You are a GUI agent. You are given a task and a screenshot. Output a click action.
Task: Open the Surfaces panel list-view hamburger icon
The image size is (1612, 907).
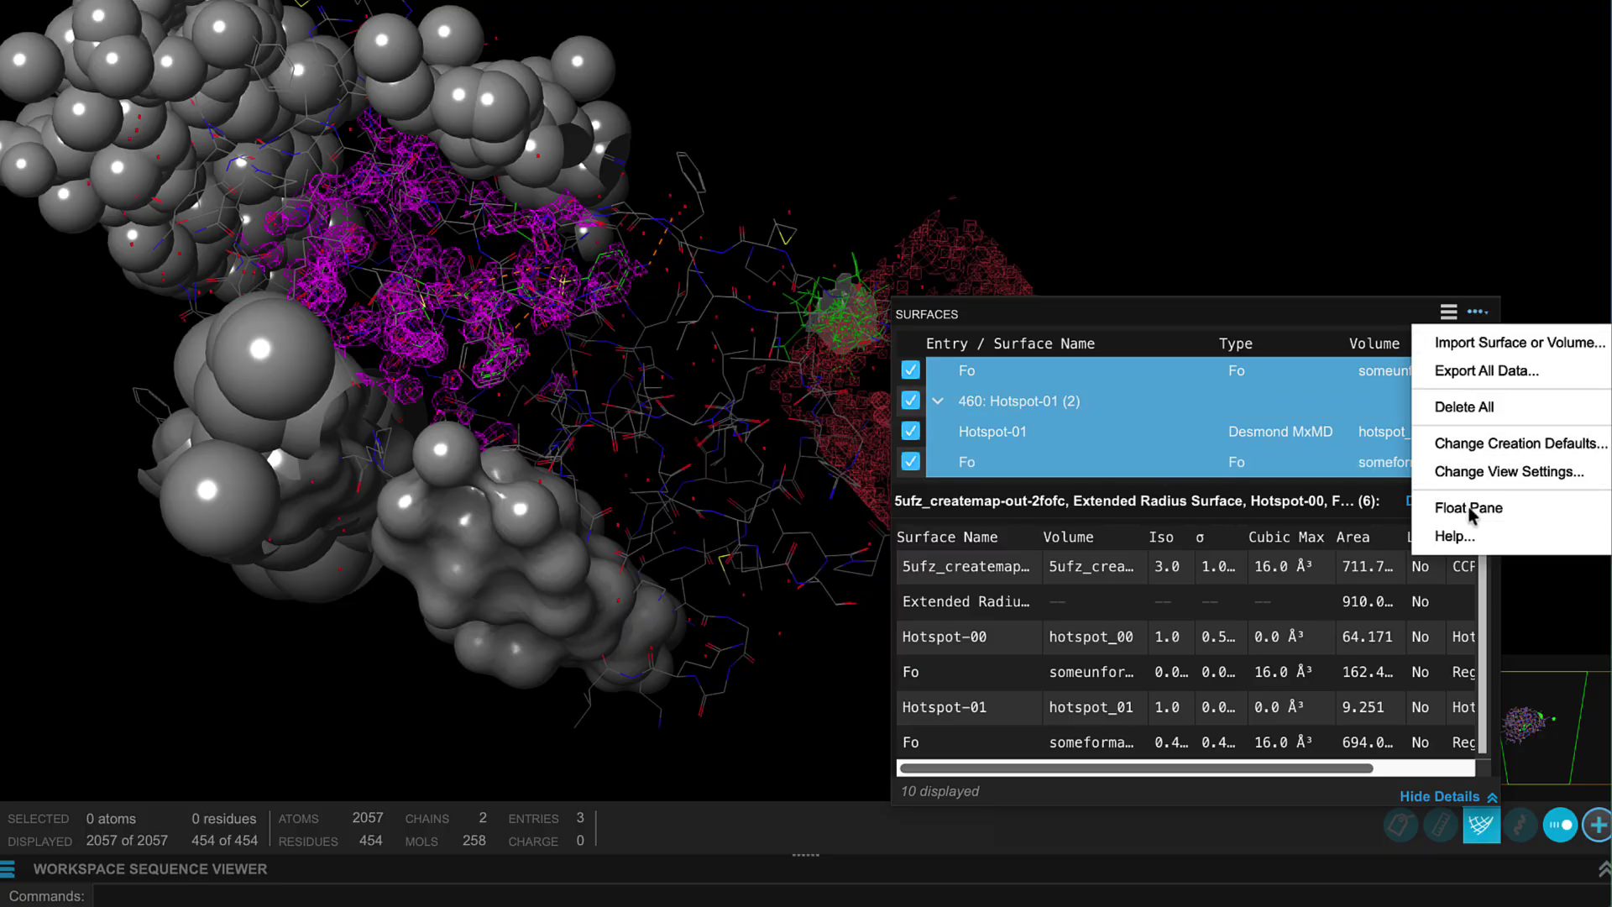coord(1448,312)
